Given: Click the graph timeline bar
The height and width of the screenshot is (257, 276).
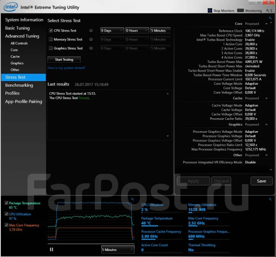Looking at the screenshot, I should coord(91,244).
